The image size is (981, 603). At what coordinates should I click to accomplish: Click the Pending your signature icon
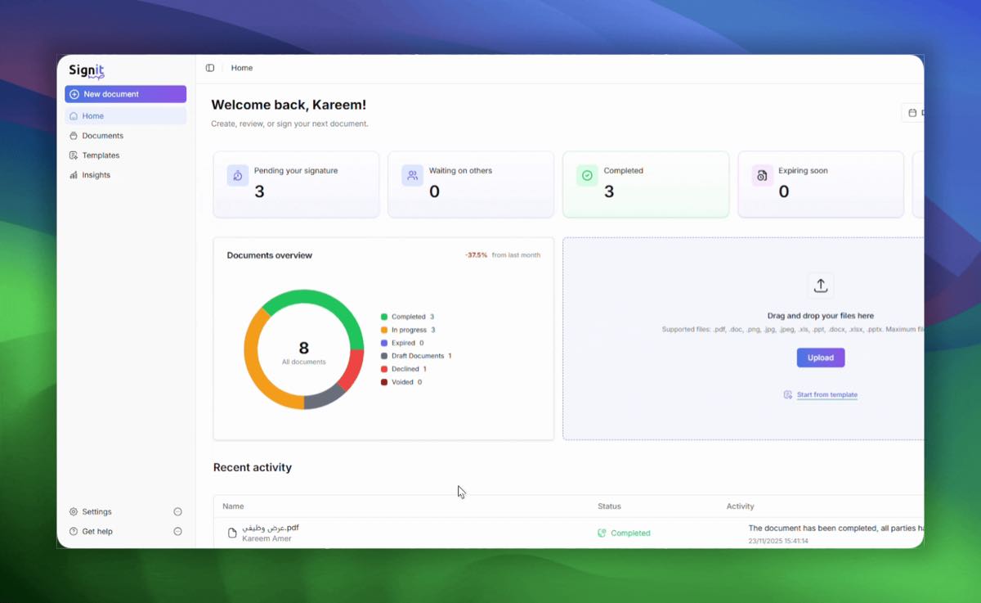[238, 175]
